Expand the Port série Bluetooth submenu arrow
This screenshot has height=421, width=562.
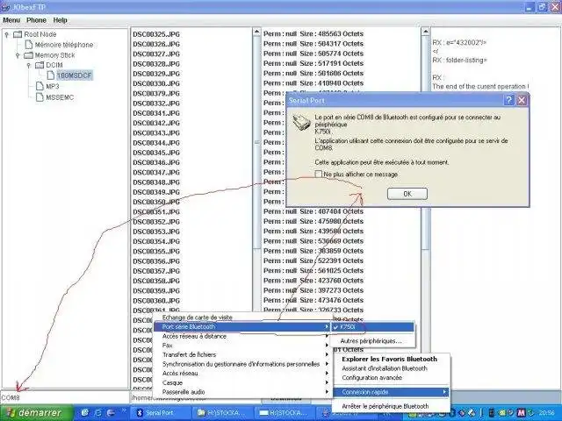pyautogui.click(x=326, y=327)
